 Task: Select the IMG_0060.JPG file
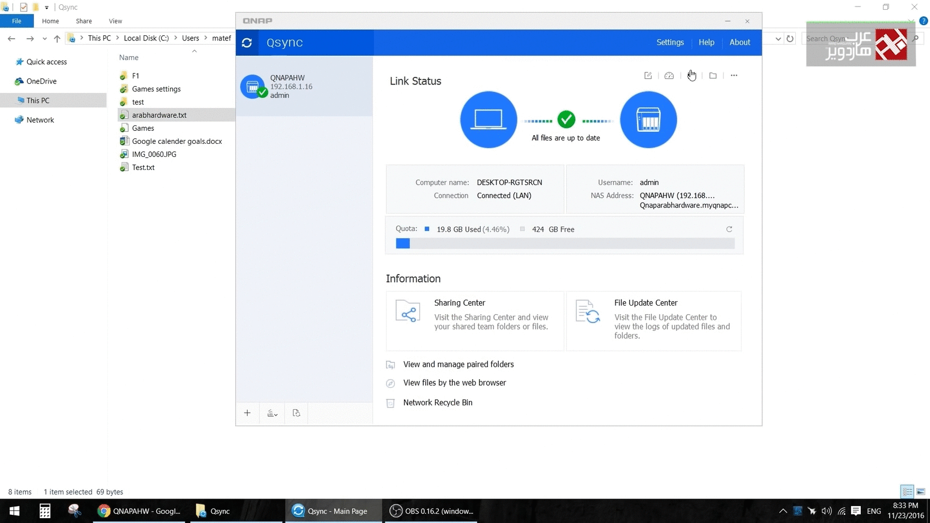pos(154,154)
